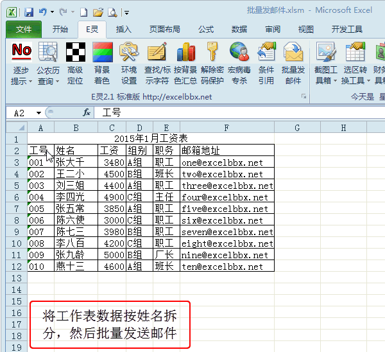385x352 pixels.
Task: Click the insert function fx button
Action: coord(87,113)
